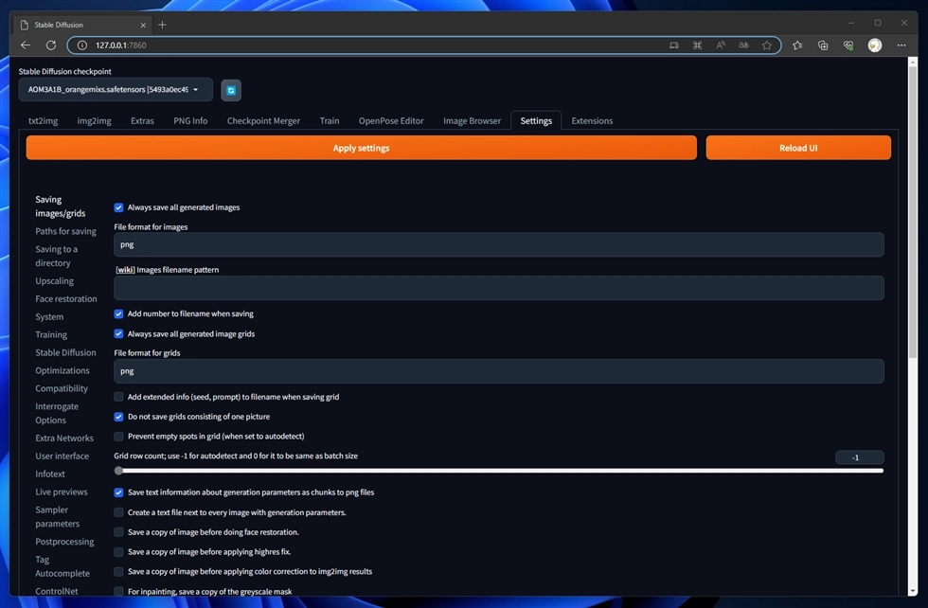This screenshot has width=928, height=608.
Task: Open a new browser tab
Action: (162, 25)
